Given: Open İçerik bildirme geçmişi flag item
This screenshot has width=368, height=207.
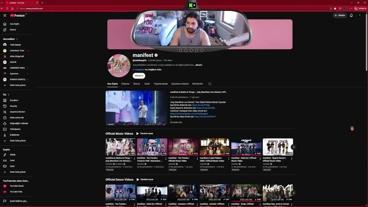Looking at the screenshot, I should pos(16,201).
